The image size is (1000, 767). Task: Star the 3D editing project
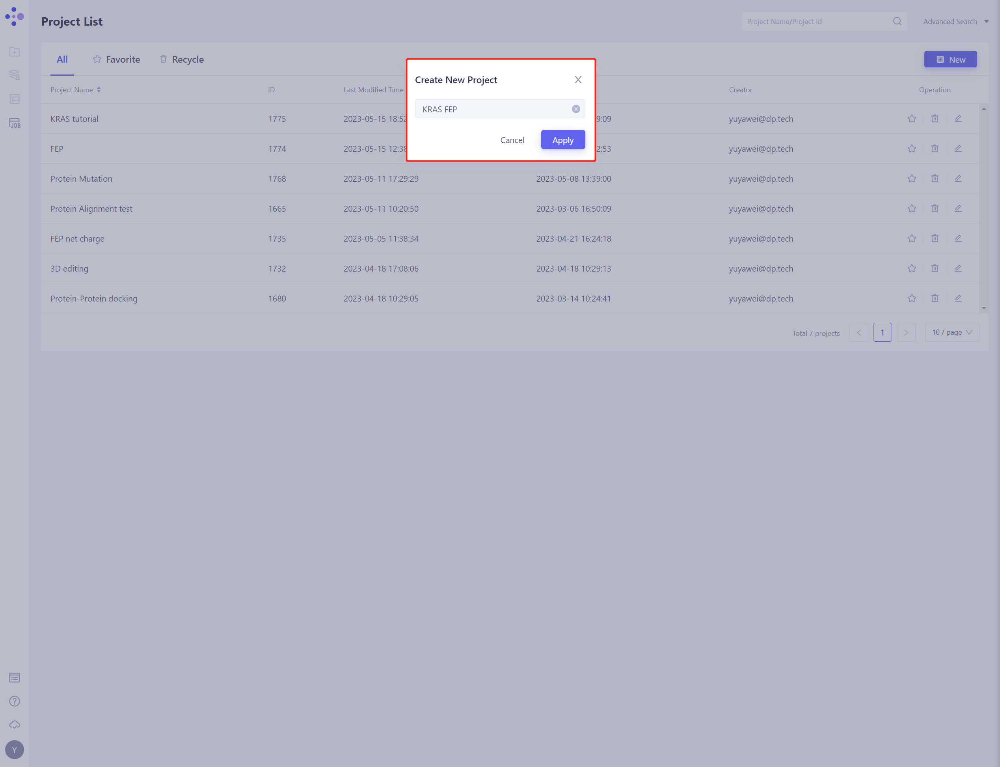[912, 268]
